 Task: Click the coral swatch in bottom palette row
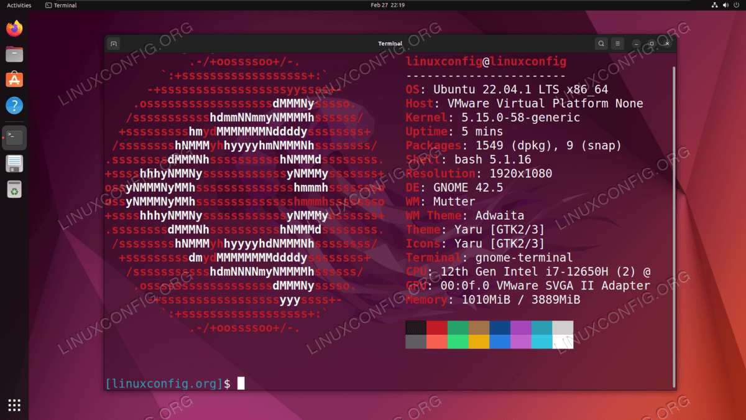click(437, 342)
